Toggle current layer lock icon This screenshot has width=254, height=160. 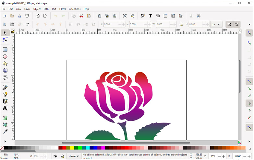[x=63, y=156]
